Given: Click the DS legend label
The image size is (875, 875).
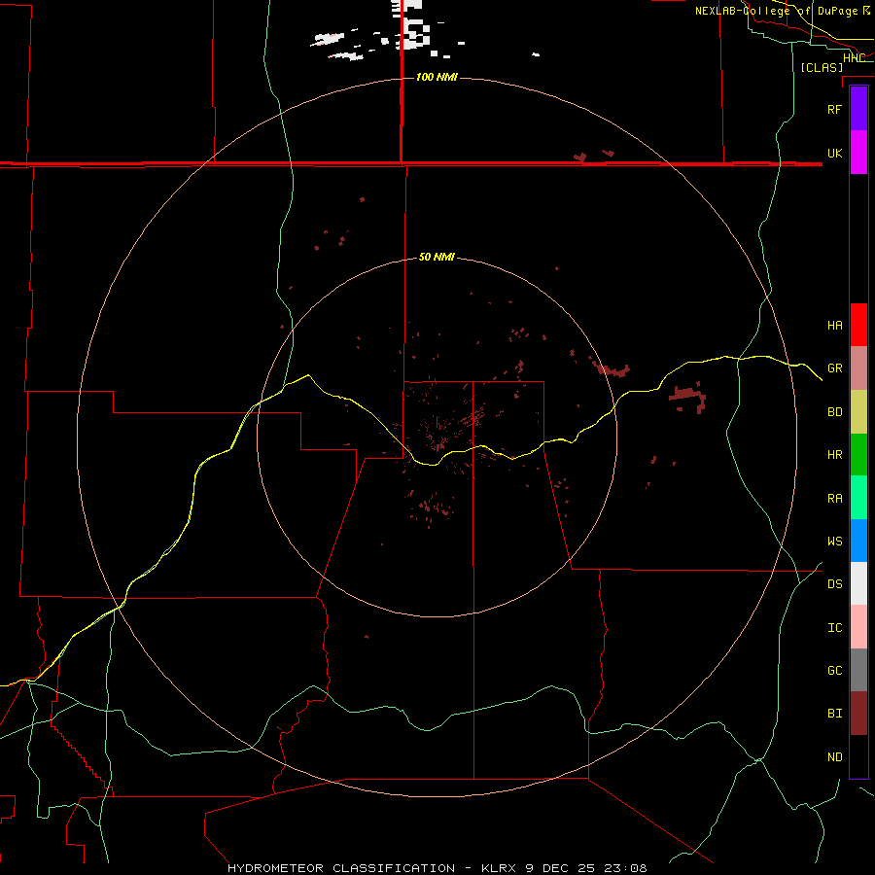Looking at the screenshot, I should pos(834,583).
